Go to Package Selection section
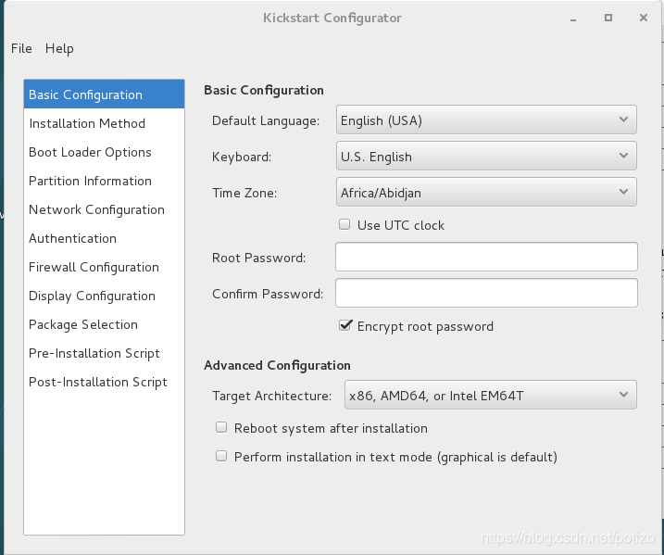 [83, 324]
